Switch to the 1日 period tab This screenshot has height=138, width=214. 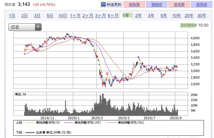point(12,16)
